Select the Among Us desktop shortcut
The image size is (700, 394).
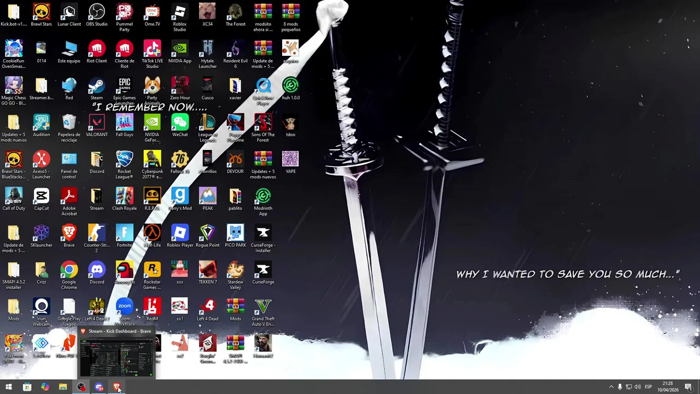[124, 273]
